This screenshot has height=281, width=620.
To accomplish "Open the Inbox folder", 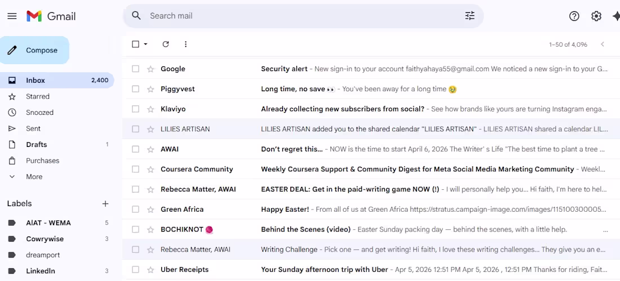I will click(57, 80).
